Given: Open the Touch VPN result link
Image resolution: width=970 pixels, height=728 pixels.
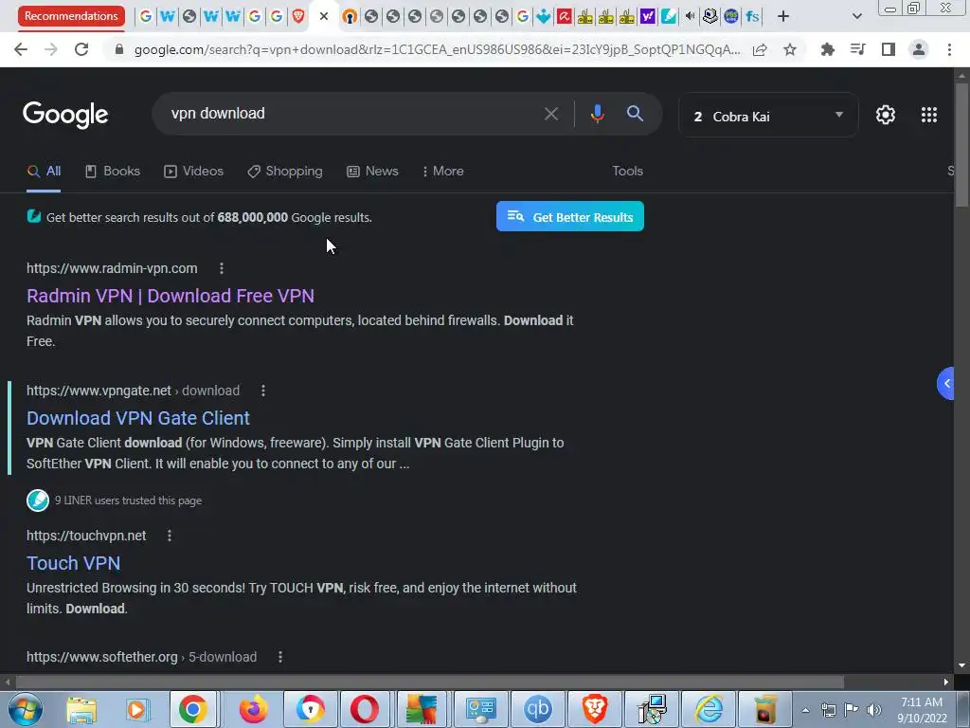Looking at the screenshot, I should [73, 563].
